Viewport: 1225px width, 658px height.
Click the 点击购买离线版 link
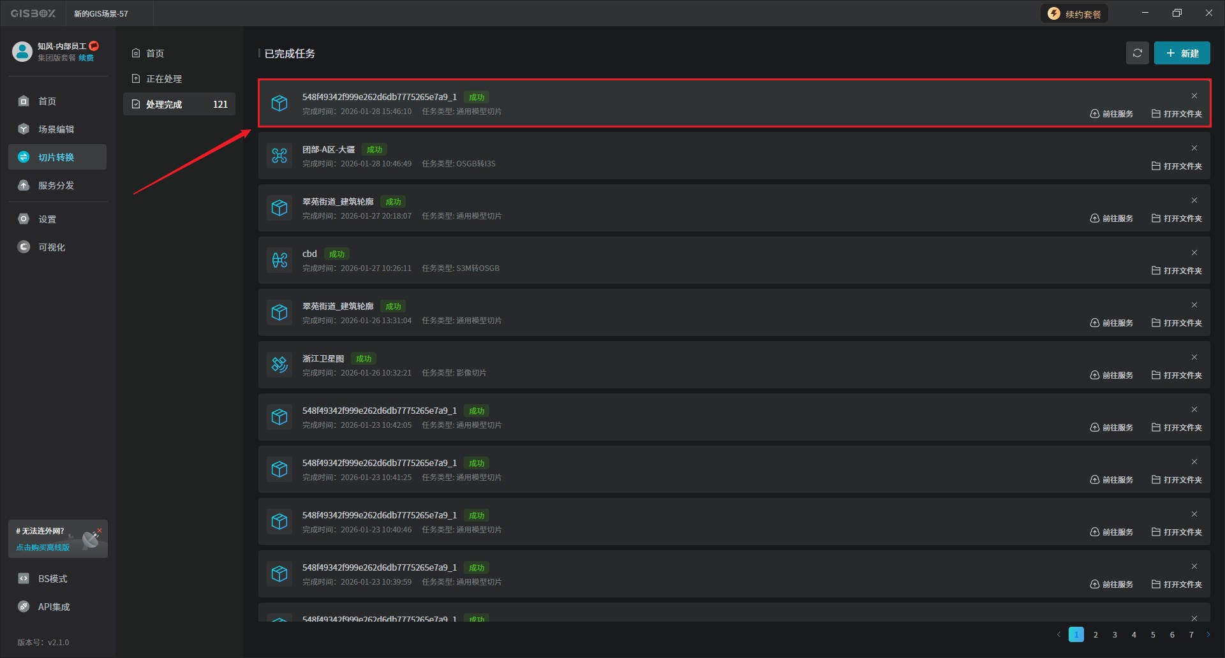[x=43, y=548]
